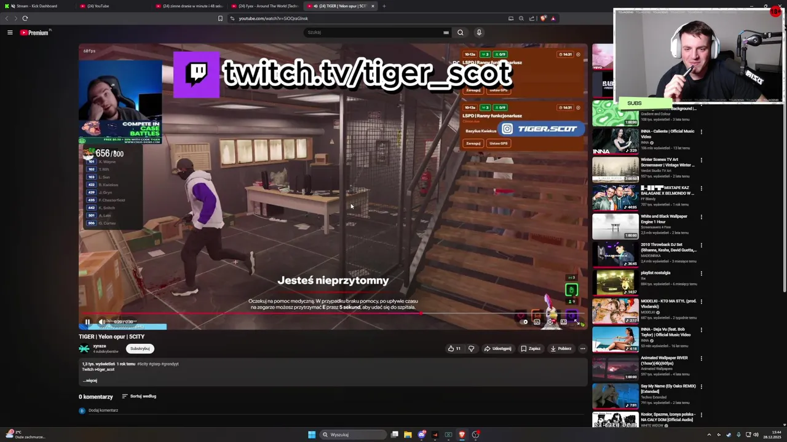
Task: Close the TIGER Yelon opur tab
Action: [x=373, y=6]
